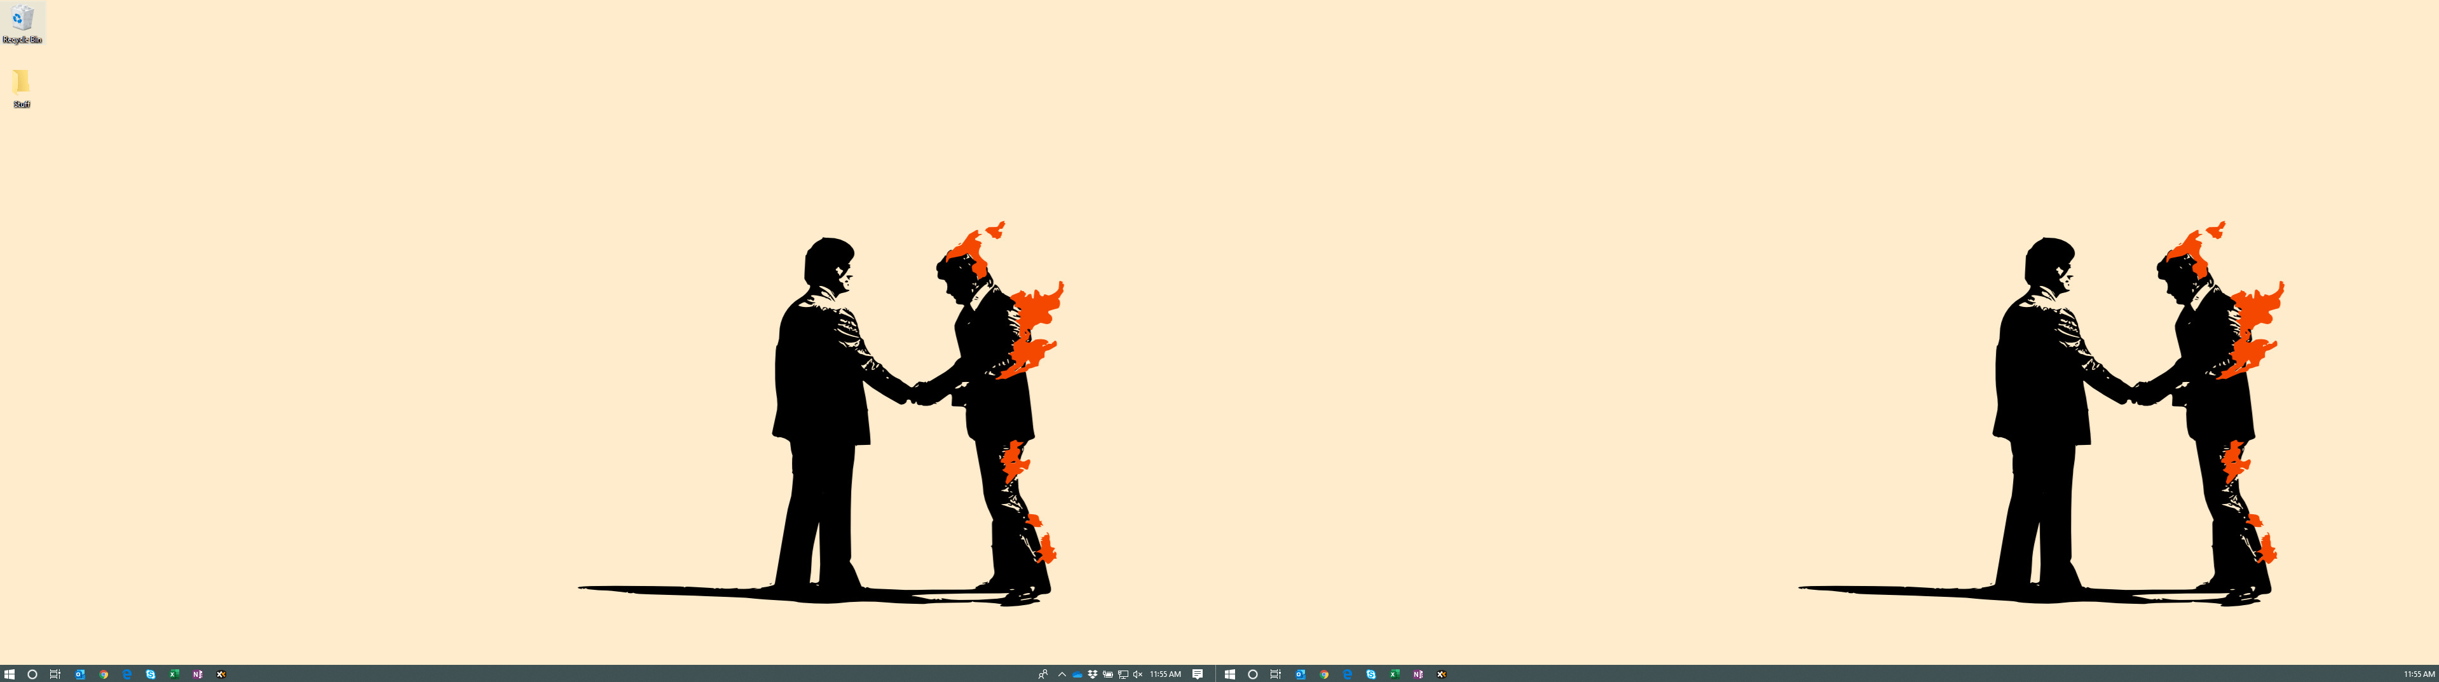2439x682 pixels.
Task: Launch Skype from second monitor's taskbar
Action: click(1371, 674)
